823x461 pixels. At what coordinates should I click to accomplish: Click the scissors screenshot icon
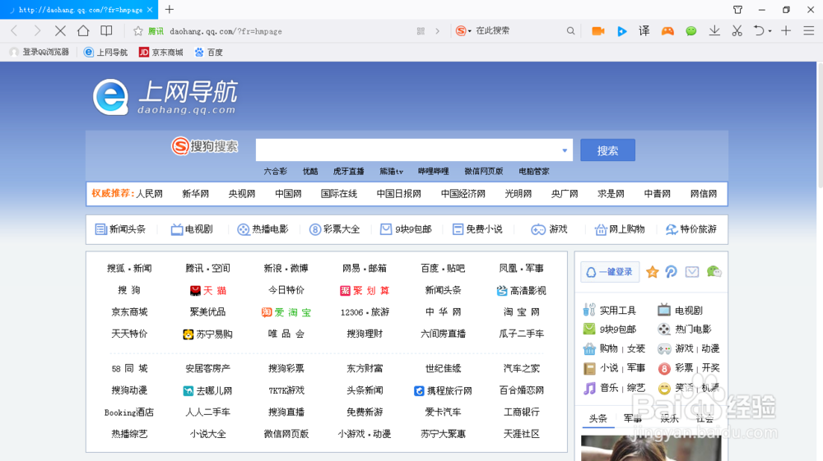(x=737, y=31)
